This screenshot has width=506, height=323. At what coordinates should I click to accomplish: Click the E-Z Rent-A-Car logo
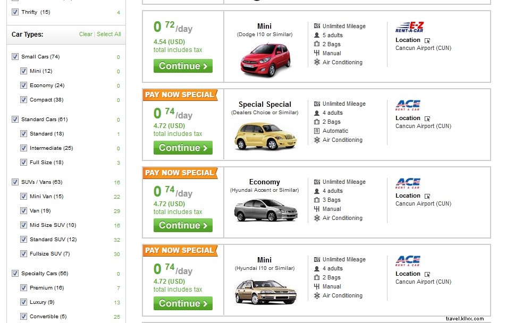pos(410,28)
